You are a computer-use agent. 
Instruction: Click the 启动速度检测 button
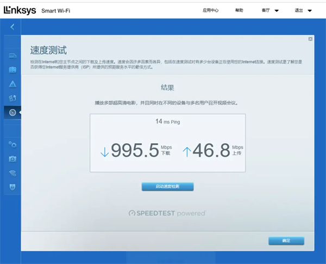pos(167,187)
